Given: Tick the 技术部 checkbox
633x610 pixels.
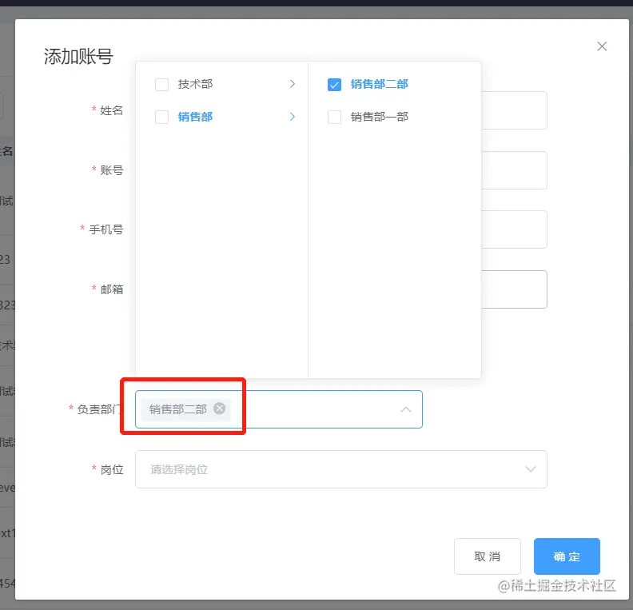Looking at the screenshot, I should tap(162, 85).
